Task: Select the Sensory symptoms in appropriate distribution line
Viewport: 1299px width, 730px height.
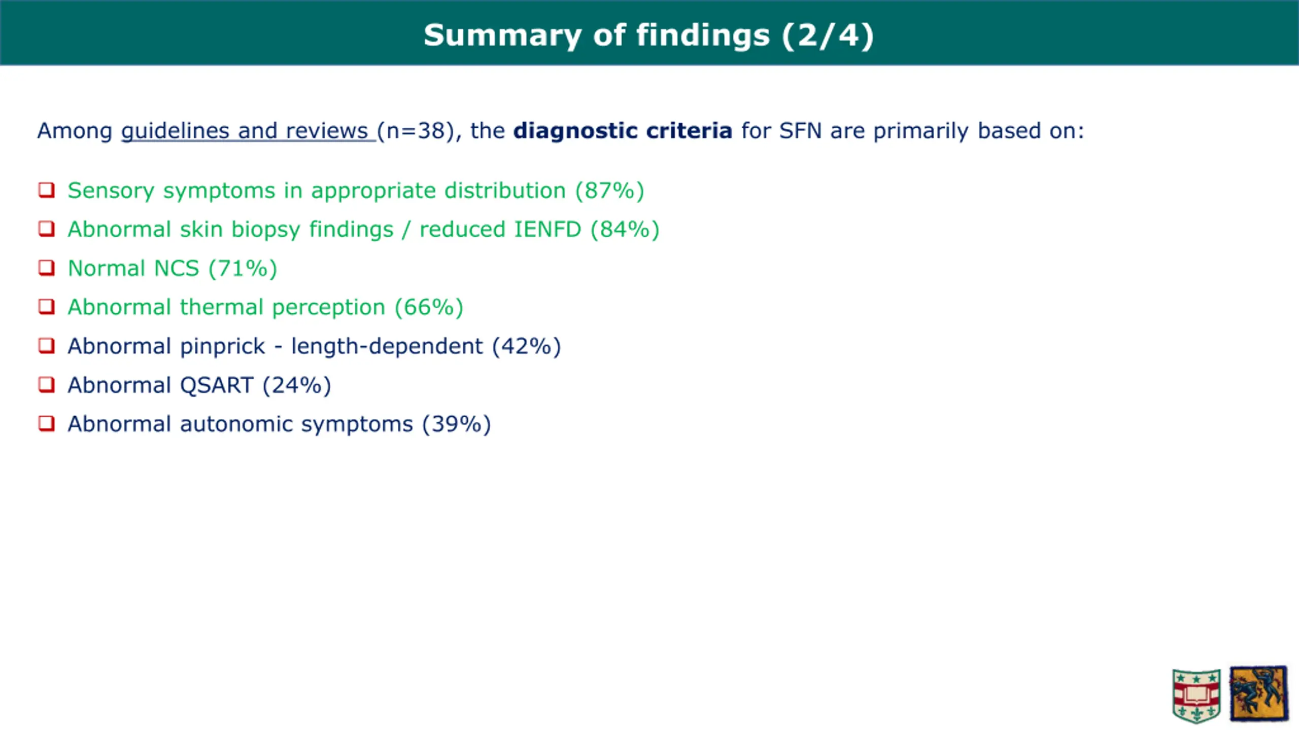Action: pos(356,191)
